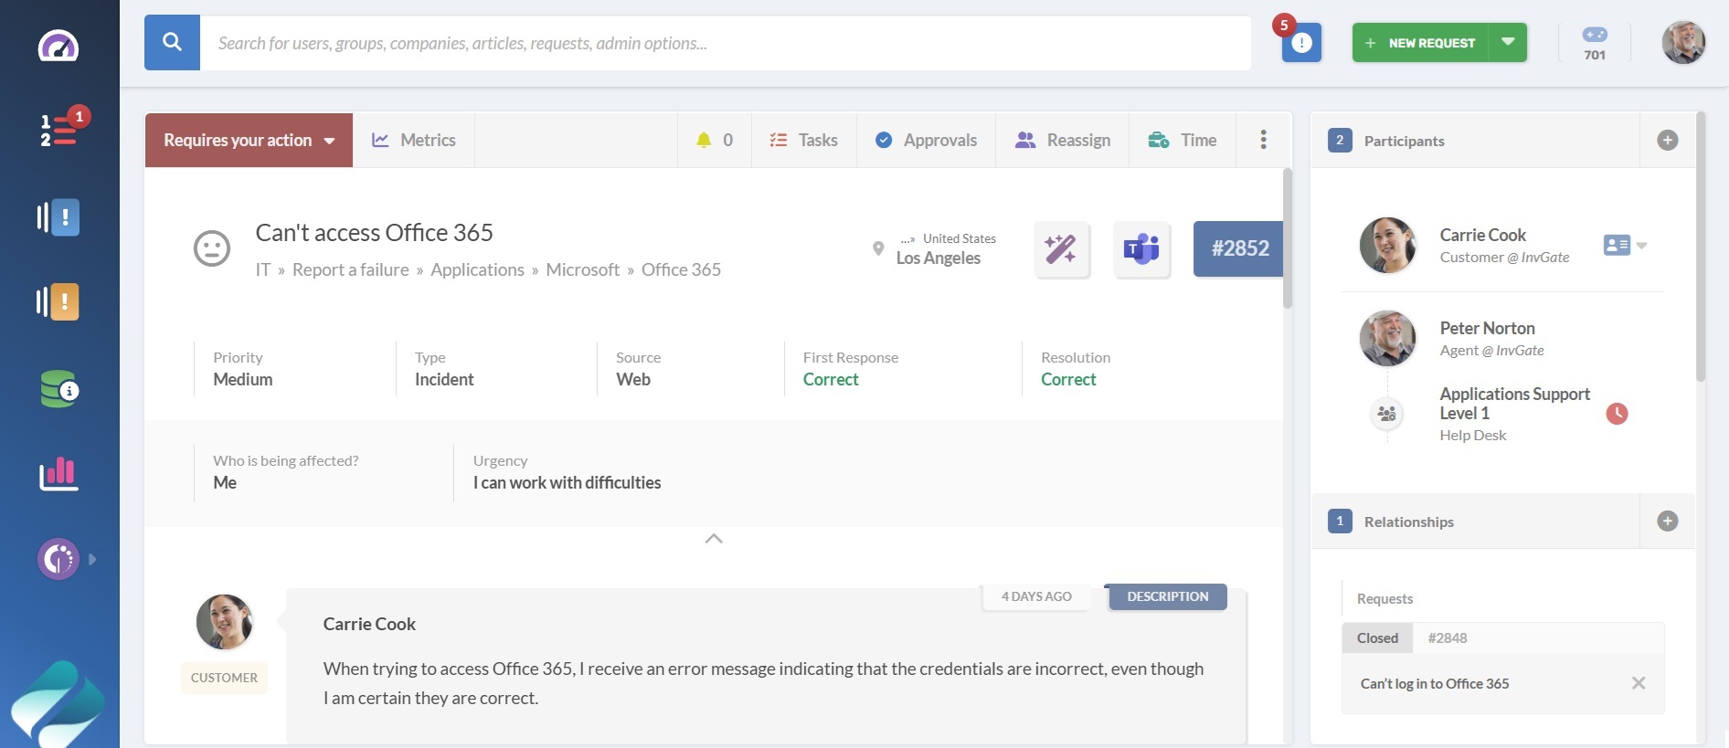Click the Microsoft breadcrumb

point(583,269)
